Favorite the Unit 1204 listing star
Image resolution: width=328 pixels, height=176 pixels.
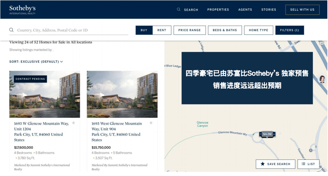click(x=73, y=123)
